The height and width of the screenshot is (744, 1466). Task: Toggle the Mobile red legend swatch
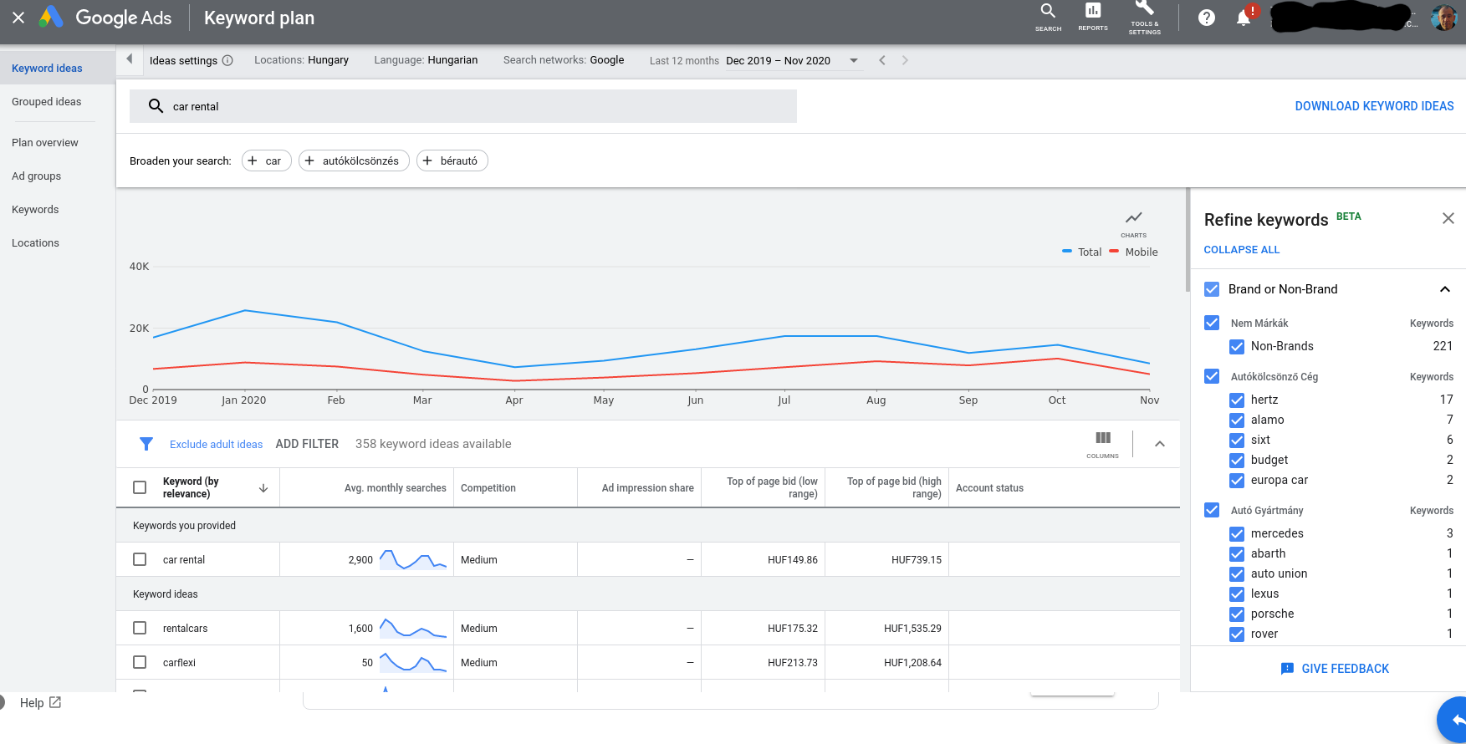(1114, 252)
